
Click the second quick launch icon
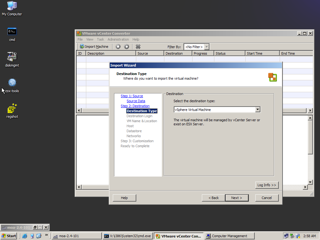pyautogui.click(x=32, y=236)
